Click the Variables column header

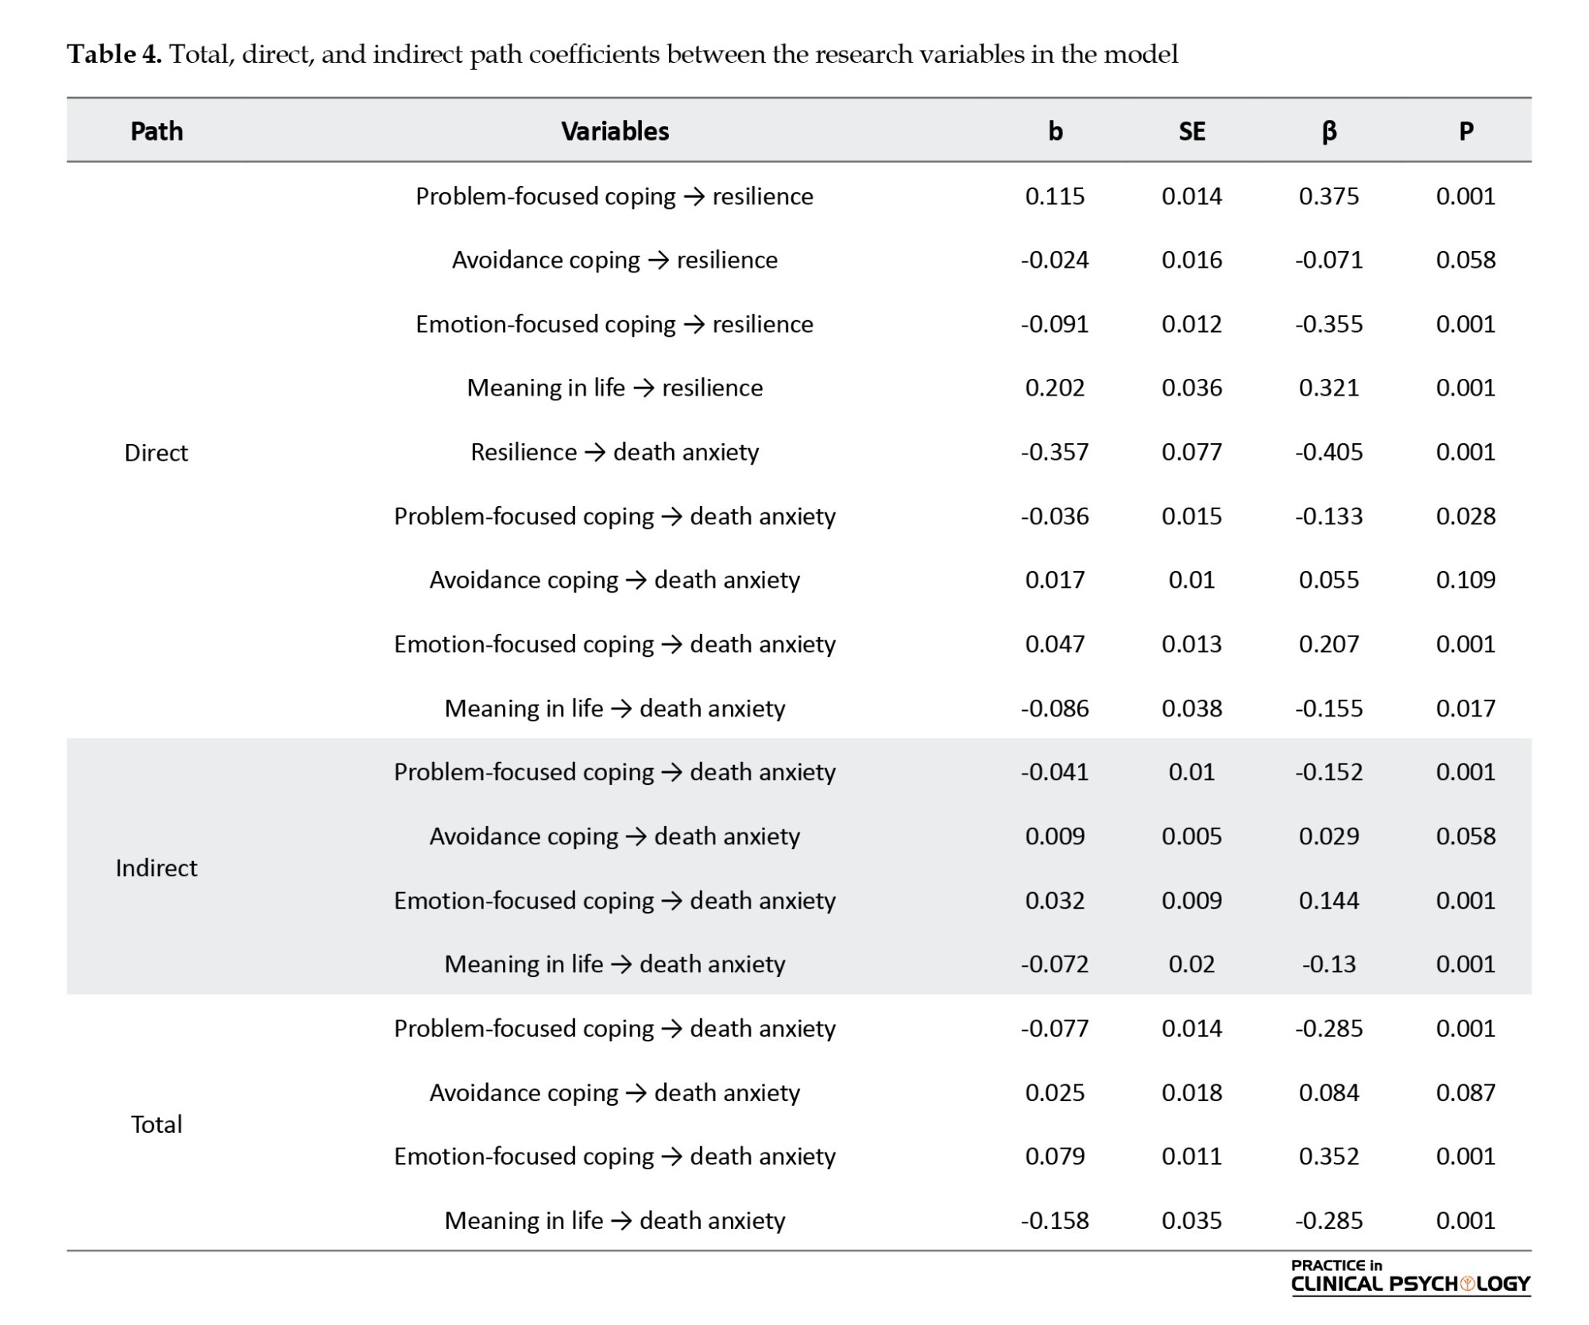pos(615,131)
